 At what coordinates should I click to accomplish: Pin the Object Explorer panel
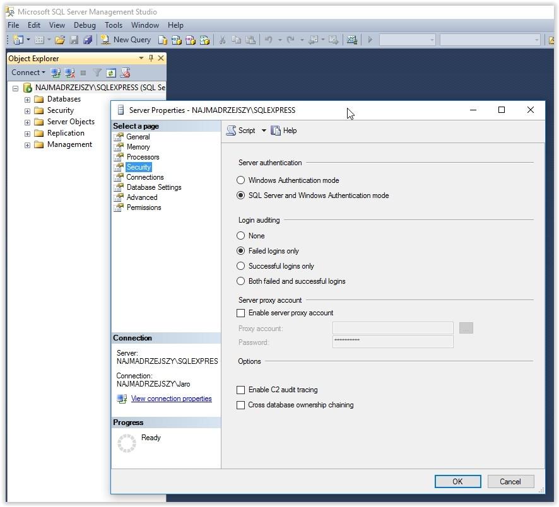click(x=151, y=58)
